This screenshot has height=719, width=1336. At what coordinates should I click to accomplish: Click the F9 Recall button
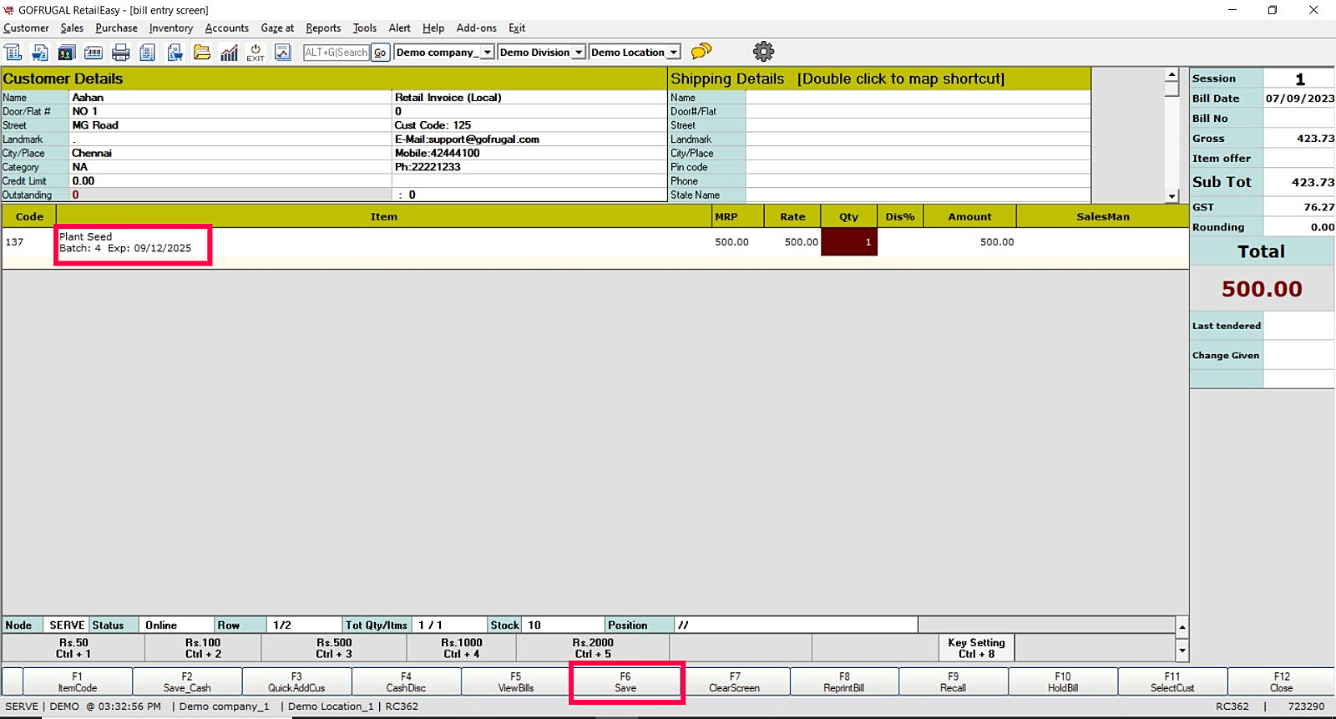click(954, 682)
